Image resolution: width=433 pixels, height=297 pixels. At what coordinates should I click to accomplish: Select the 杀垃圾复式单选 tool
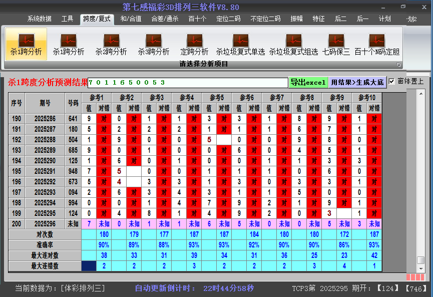240,44
